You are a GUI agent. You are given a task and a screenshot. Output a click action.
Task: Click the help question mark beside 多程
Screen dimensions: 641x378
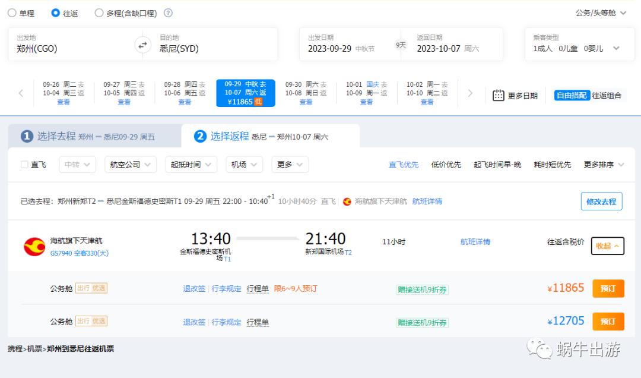point(169,11)
